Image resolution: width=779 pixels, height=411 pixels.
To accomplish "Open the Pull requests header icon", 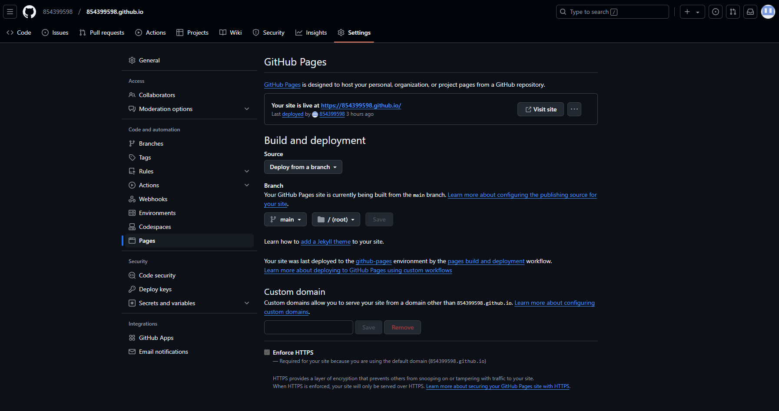I will (x=733, y=12).
